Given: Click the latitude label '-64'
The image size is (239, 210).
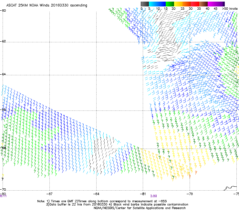Looking at the screenshot, I should click(x=3, y=74).
